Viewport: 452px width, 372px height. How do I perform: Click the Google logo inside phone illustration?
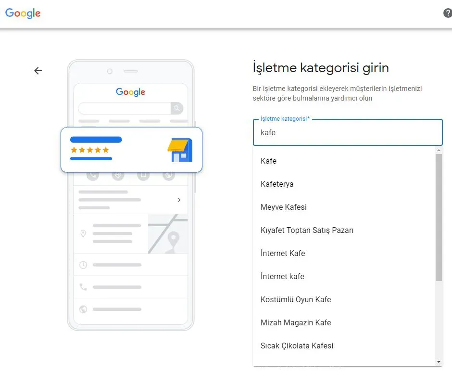coord(131,92)
